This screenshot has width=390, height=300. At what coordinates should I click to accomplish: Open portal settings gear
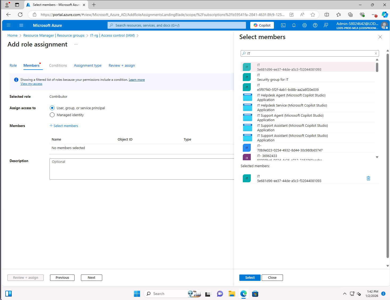305,25
